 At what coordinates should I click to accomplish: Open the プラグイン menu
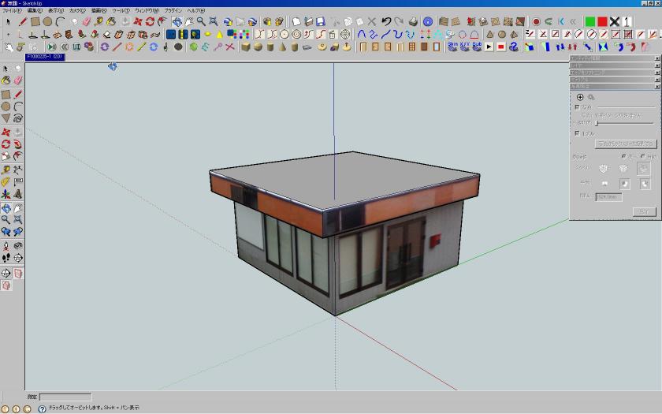[x=173, y=10]
